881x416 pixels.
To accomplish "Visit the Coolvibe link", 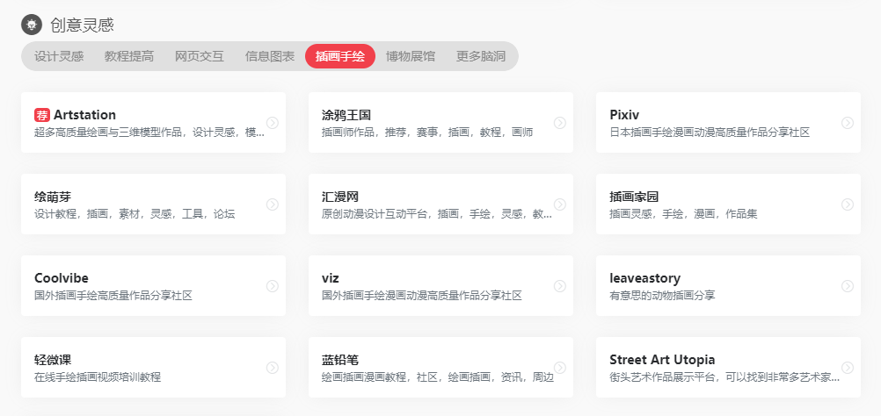I will click(x=62, y=278).
